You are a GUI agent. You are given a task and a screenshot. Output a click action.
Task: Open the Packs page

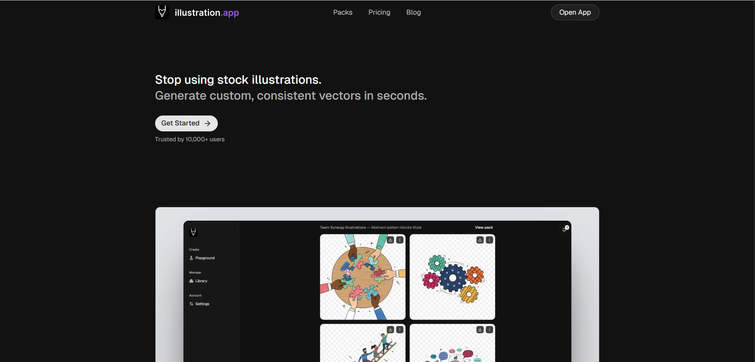tap(343, 12)
